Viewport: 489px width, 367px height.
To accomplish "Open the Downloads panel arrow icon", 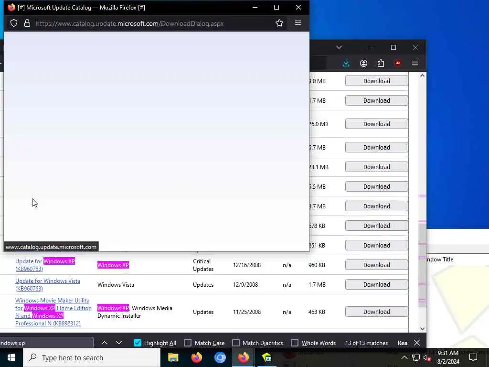I will click(x=346, y=63).
